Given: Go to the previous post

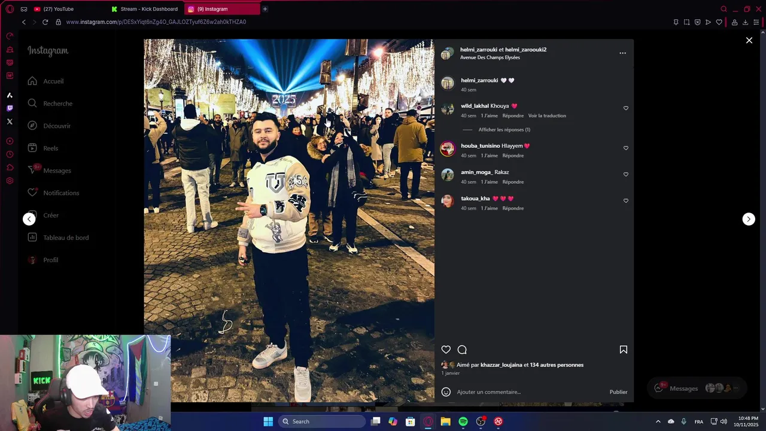Looking at the screenshot, I should 29,219.
